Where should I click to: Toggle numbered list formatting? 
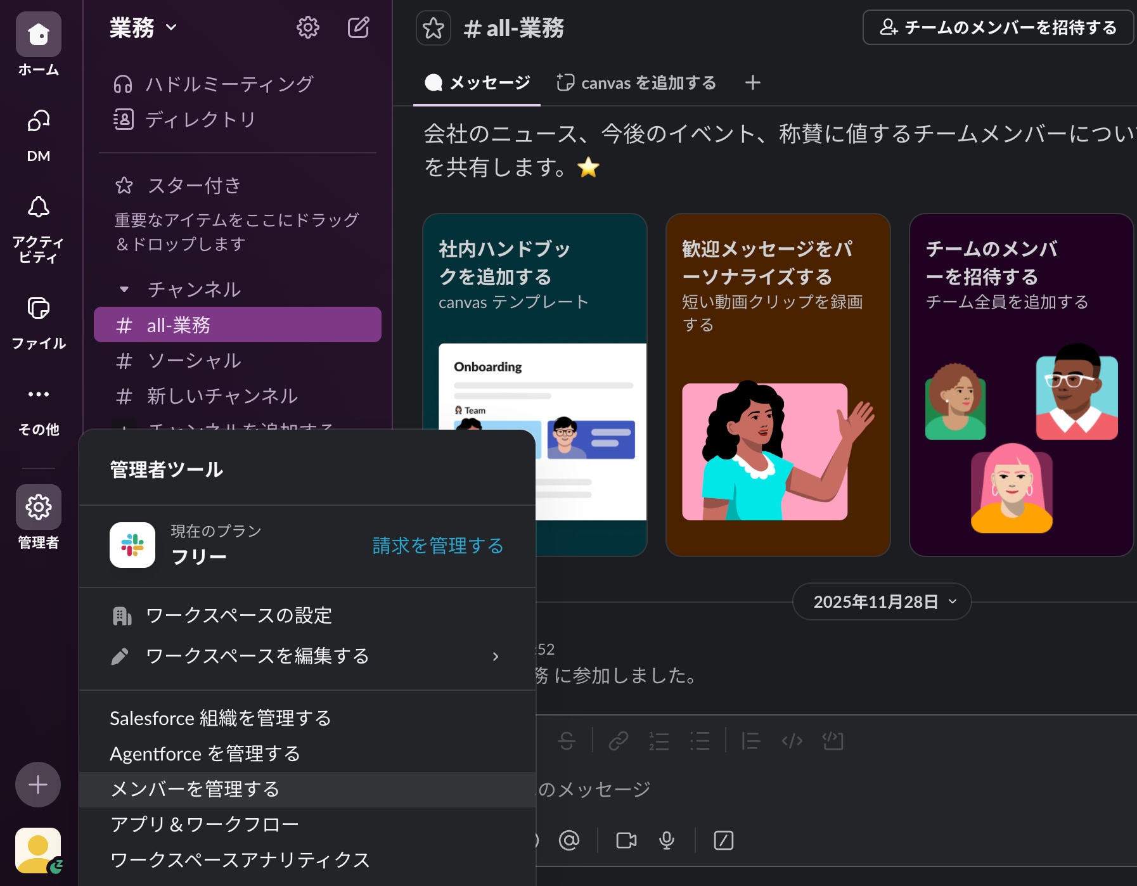click(658, 740)
